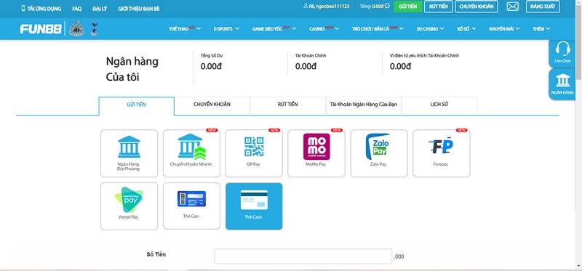
Task: Expand the Thể Thao dropdown menu
Action: [185, 28]
